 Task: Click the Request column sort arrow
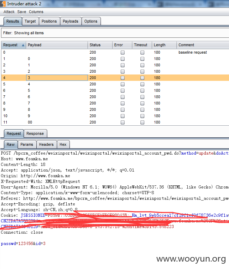coord(23,45)
